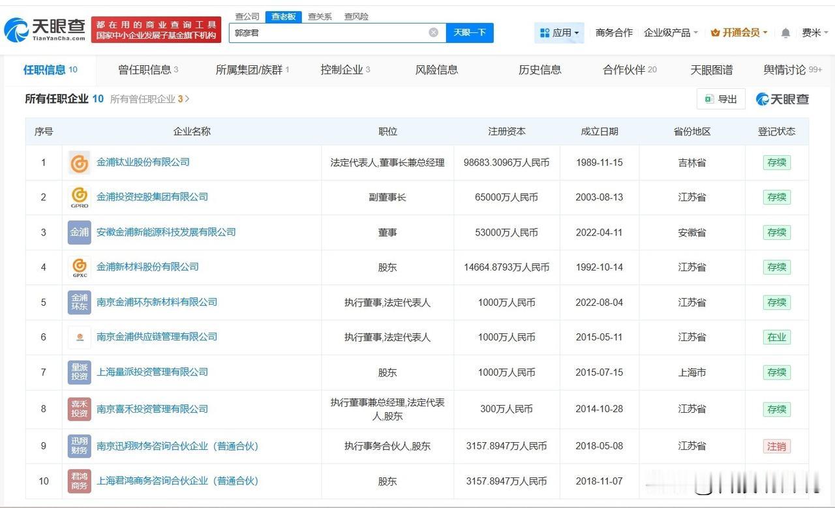Image resolution: width=835 pixels, height=508 pixels.
Task: Open 南京喜禾投资管理有限公司 link
Action: point(152,409)
